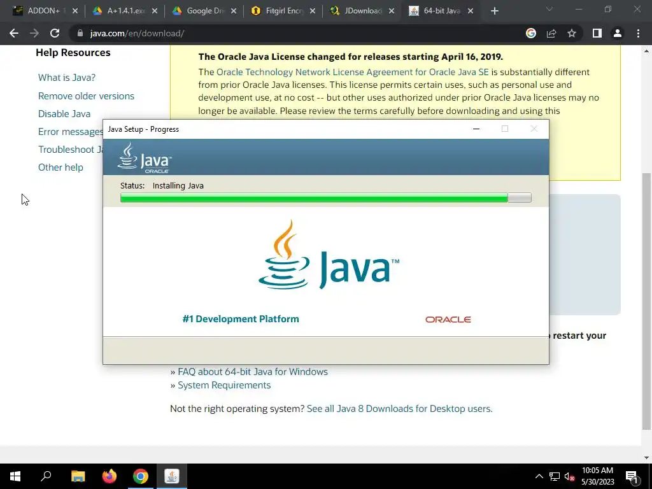Click the large Java logo in installer
Image resolution: width=652 pixels, height=489 pixels.
pyautogui.click(x=329, y=255)
